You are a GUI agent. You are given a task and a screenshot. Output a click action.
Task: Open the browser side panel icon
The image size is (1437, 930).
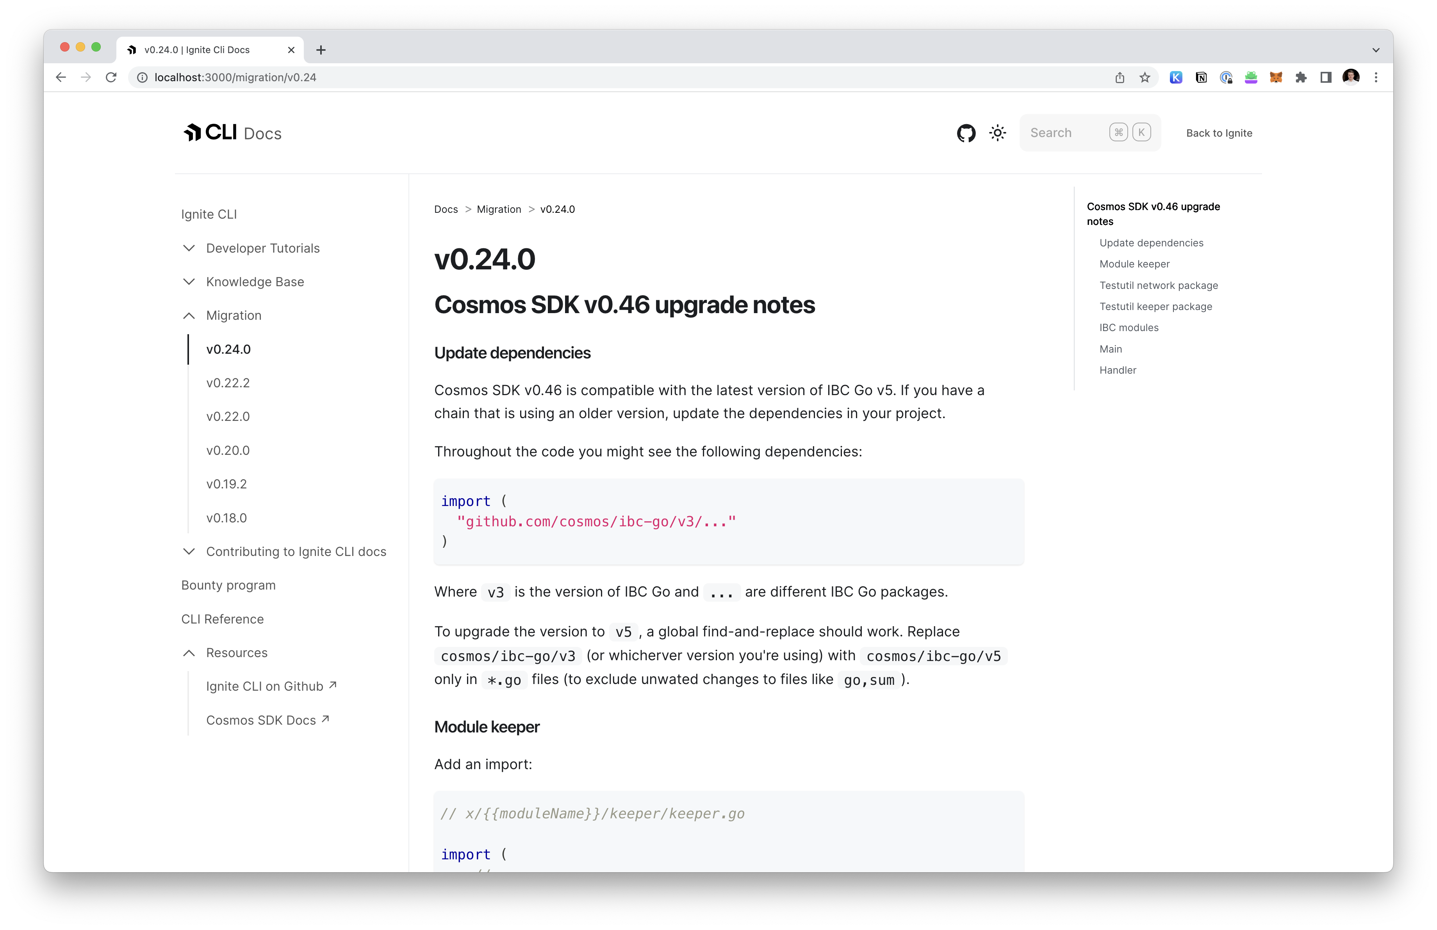click(x=1326, y=77)
